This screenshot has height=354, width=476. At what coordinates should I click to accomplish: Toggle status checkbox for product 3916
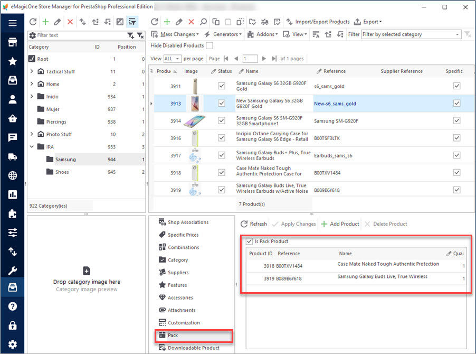point(222,138)
